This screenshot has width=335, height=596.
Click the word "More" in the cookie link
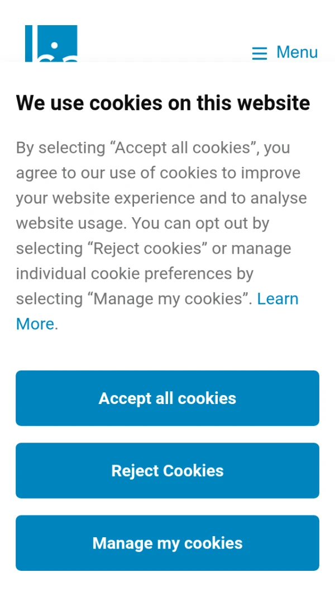[35, 324]
